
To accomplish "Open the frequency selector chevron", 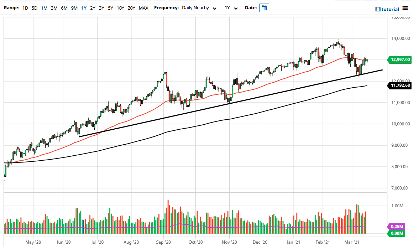I will (x=214, y=7).
